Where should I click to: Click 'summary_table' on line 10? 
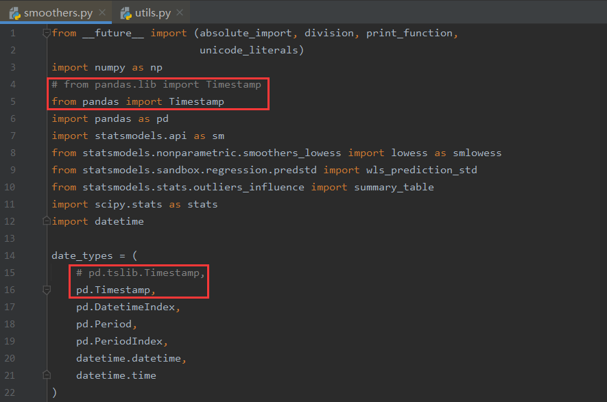pos(394,187)
